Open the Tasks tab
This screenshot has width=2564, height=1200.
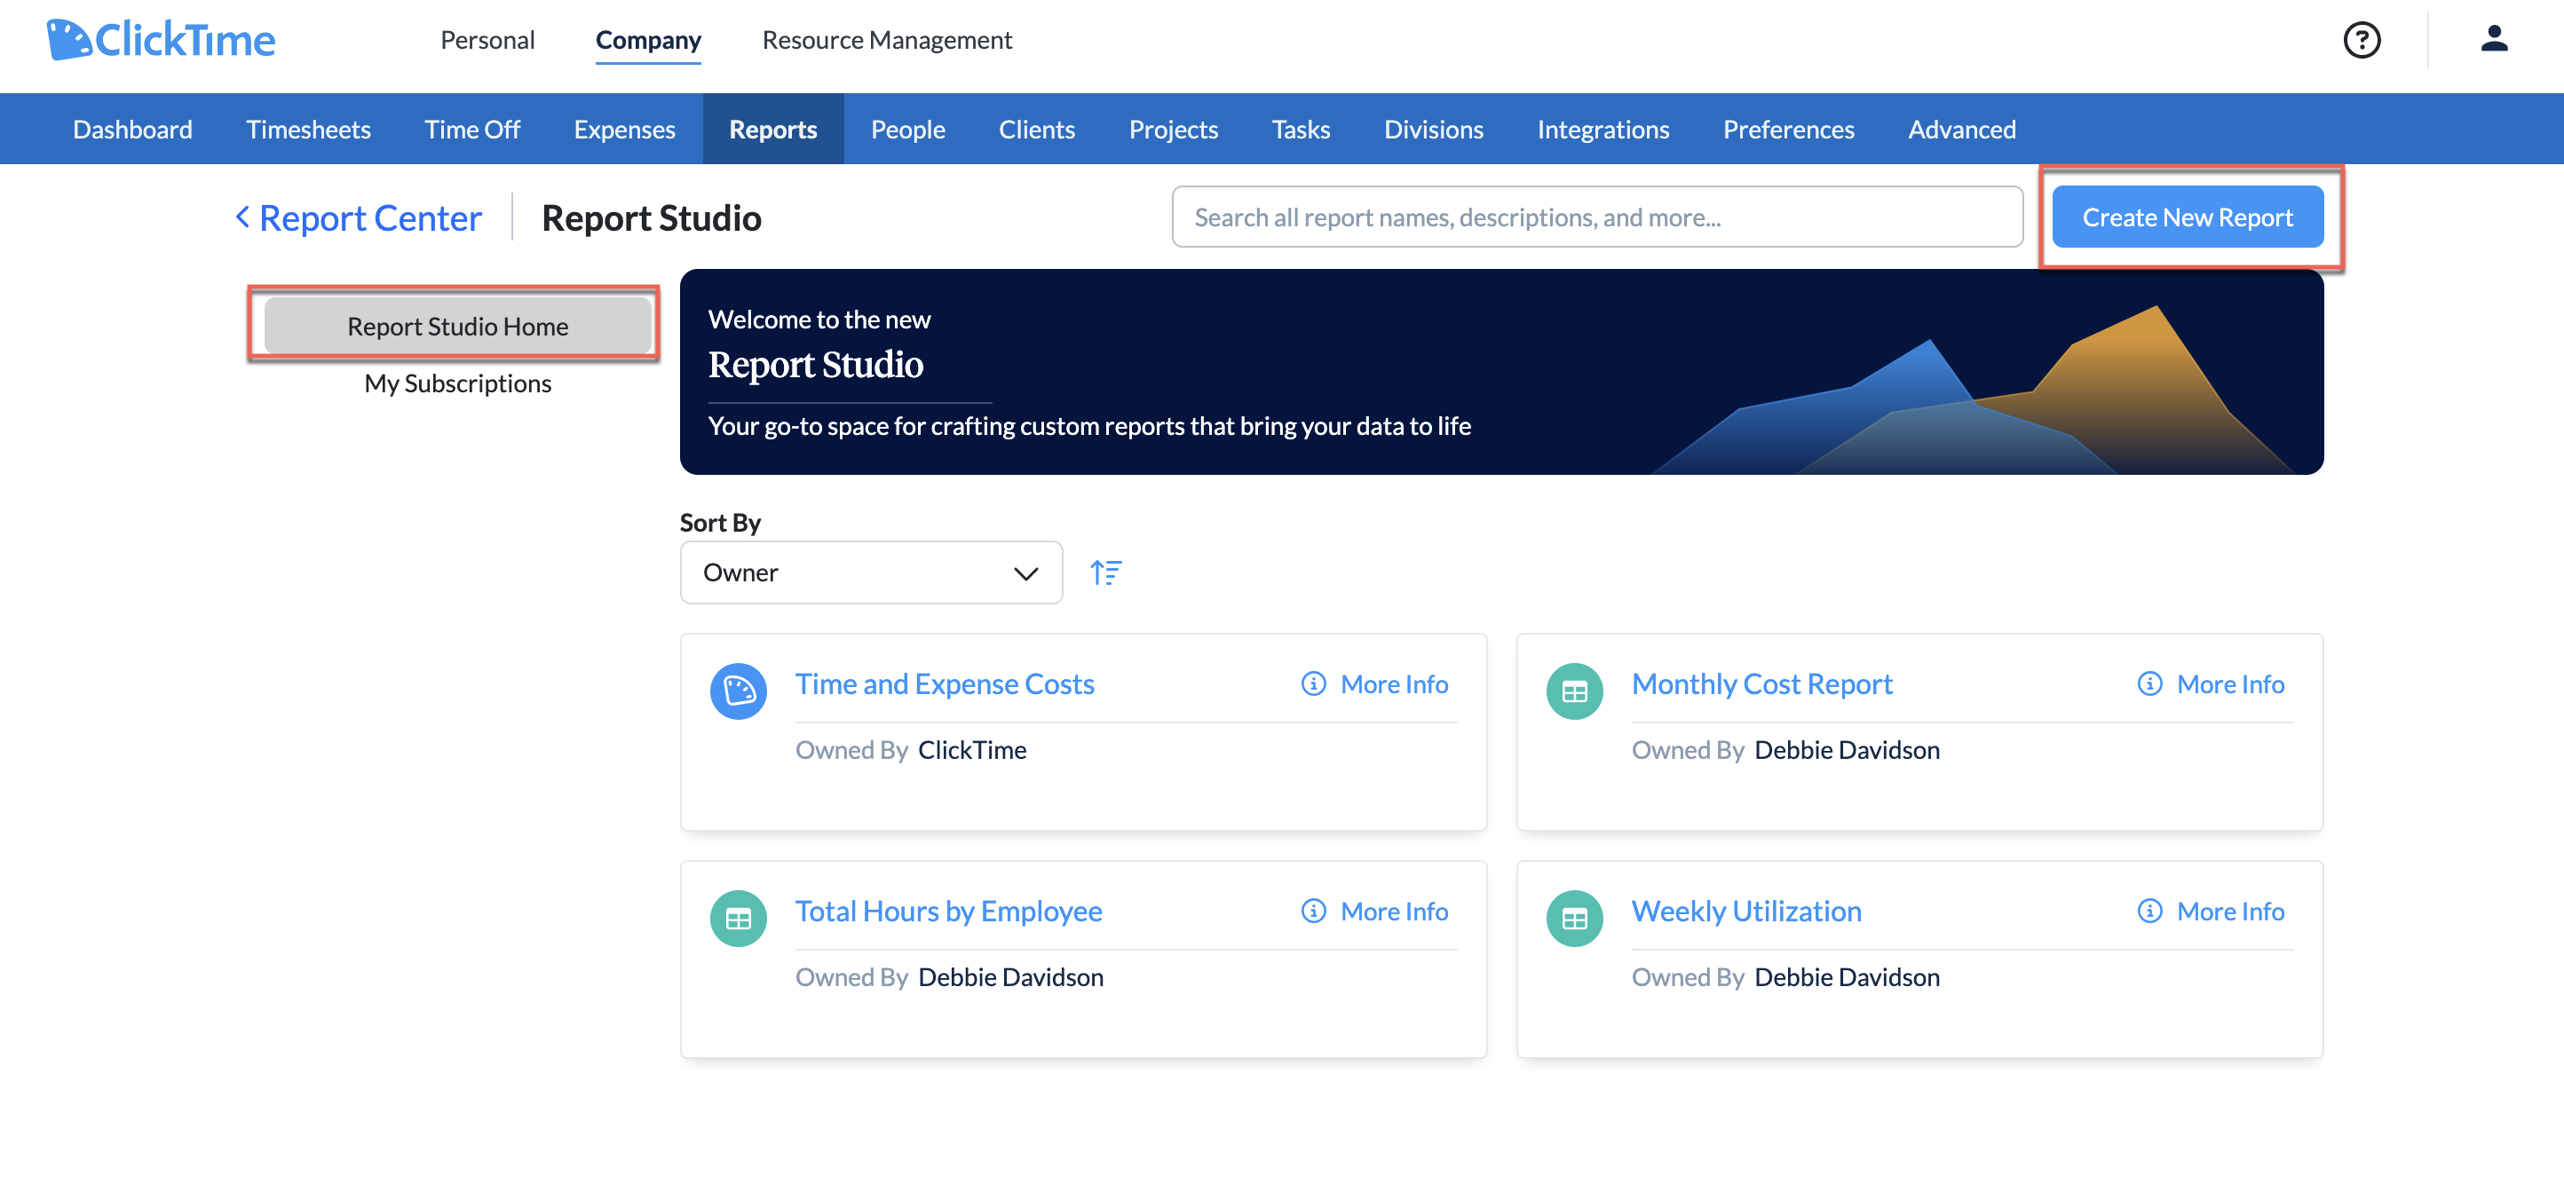tap(1301, 129)
